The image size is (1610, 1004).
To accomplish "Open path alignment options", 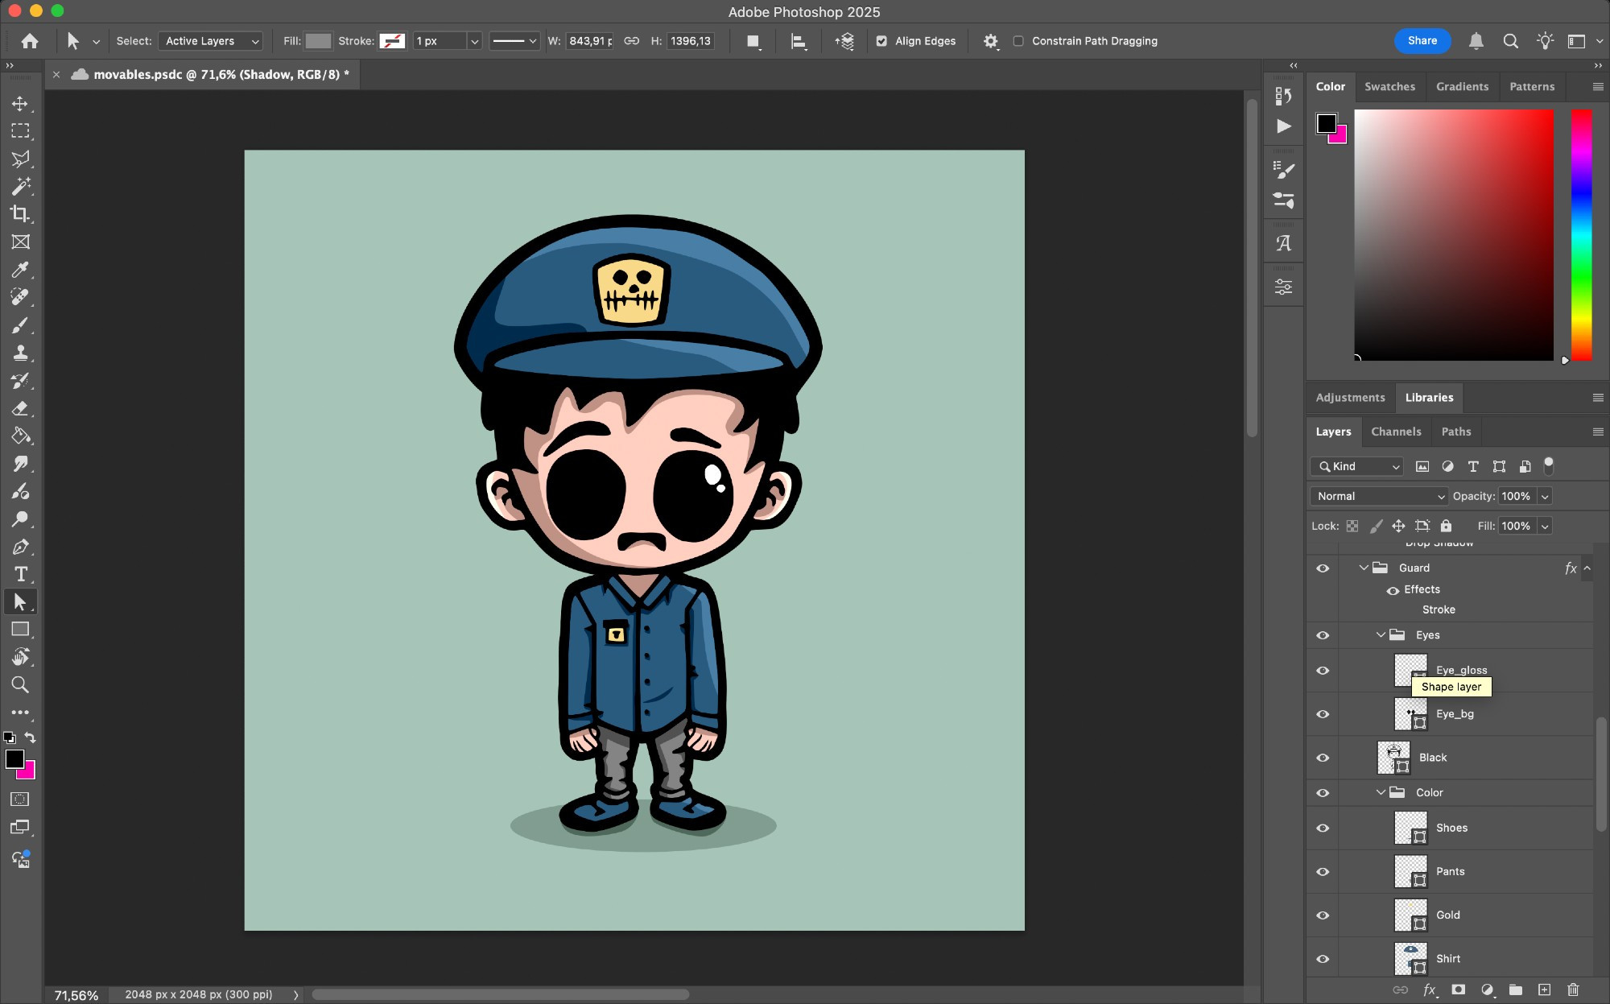I will pos(799,41).
